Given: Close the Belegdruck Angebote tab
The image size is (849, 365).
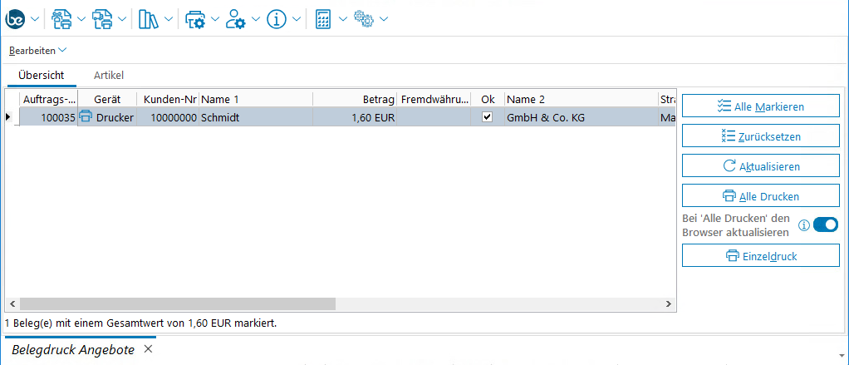Looking at the screenshot, I should tap(148, 349).
